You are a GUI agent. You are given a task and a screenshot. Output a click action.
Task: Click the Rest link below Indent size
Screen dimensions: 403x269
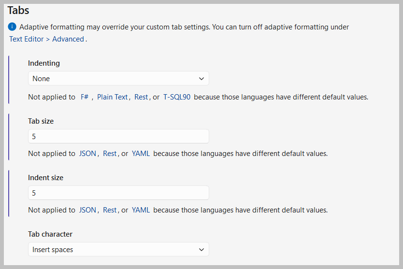(110, 210)
